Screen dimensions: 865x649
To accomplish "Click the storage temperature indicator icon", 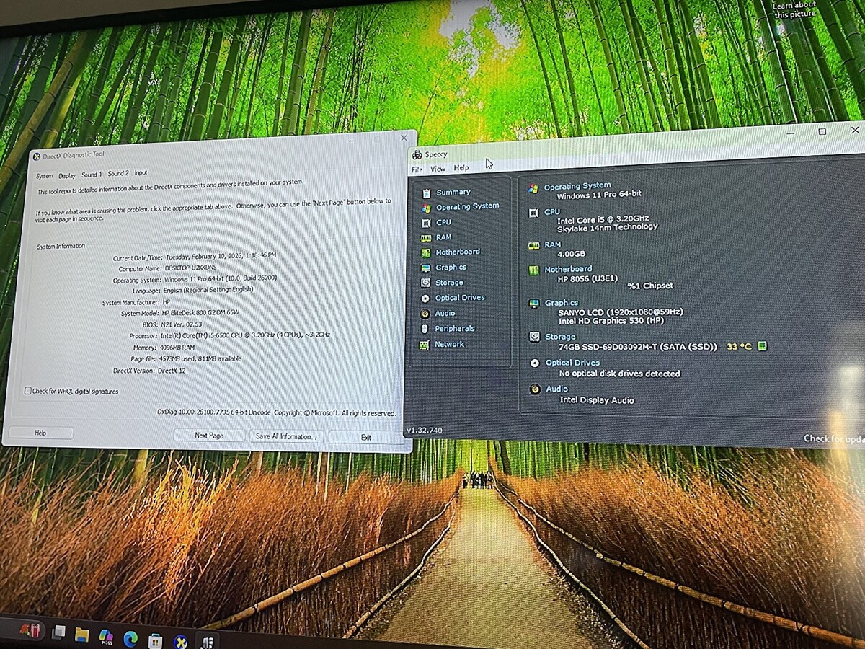I will click(x=762, y=347).
